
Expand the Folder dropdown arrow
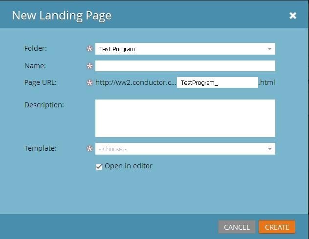point(270,49)
